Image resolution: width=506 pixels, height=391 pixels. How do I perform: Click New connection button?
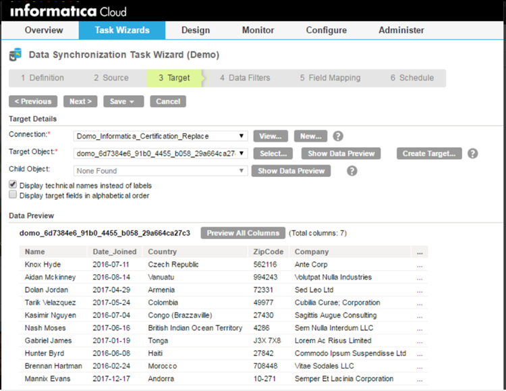point(310,136)
